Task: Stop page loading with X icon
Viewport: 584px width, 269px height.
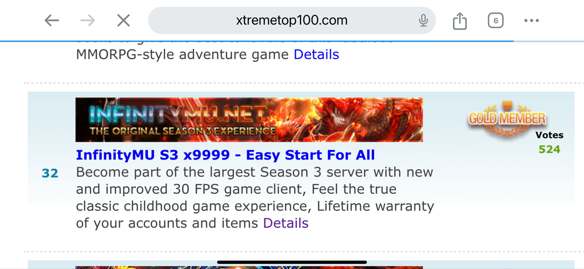Action: [x=124, y=20]
